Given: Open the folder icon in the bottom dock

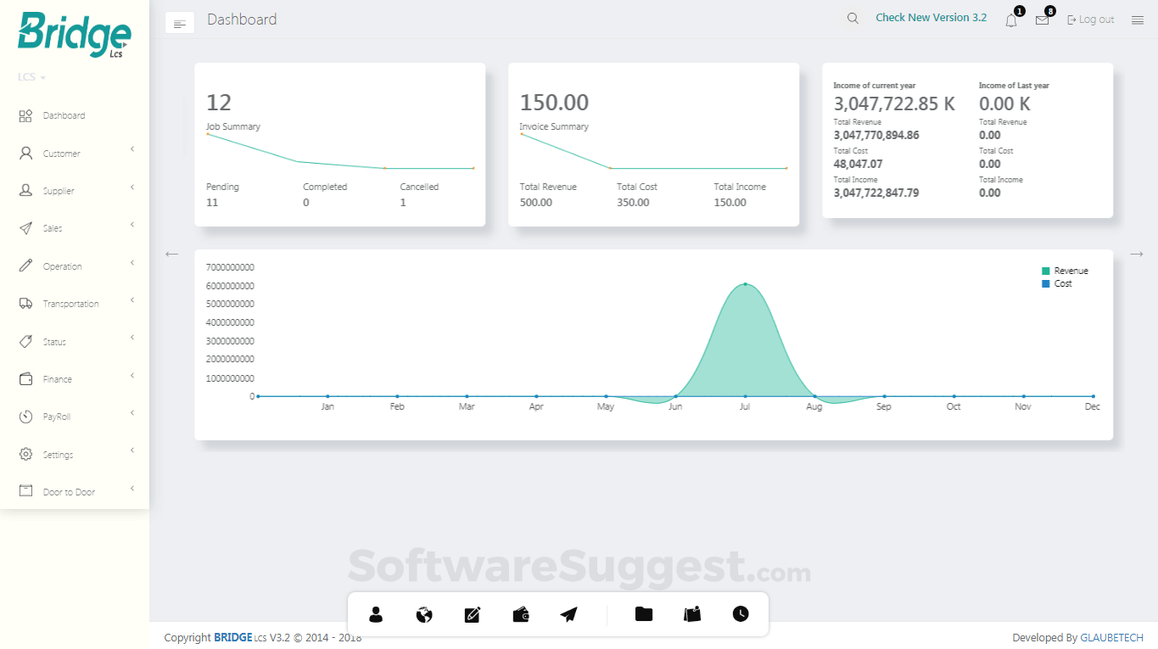Looking at the screenshot, I should click(x=643, y=614).
